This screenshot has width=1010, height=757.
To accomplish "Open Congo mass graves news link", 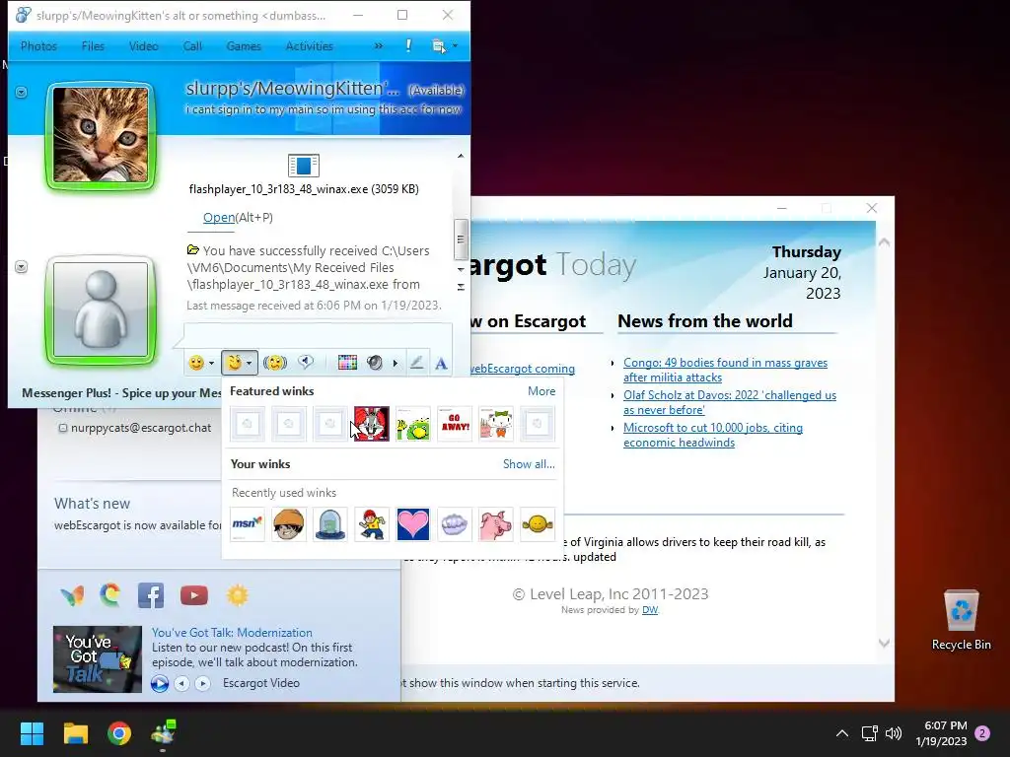I will [x=725, y=371].
